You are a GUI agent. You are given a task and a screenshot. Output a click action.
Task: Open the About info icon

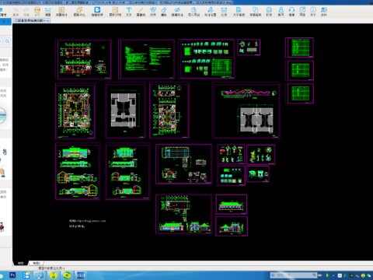pyautogui.click(x=313, y=12)
